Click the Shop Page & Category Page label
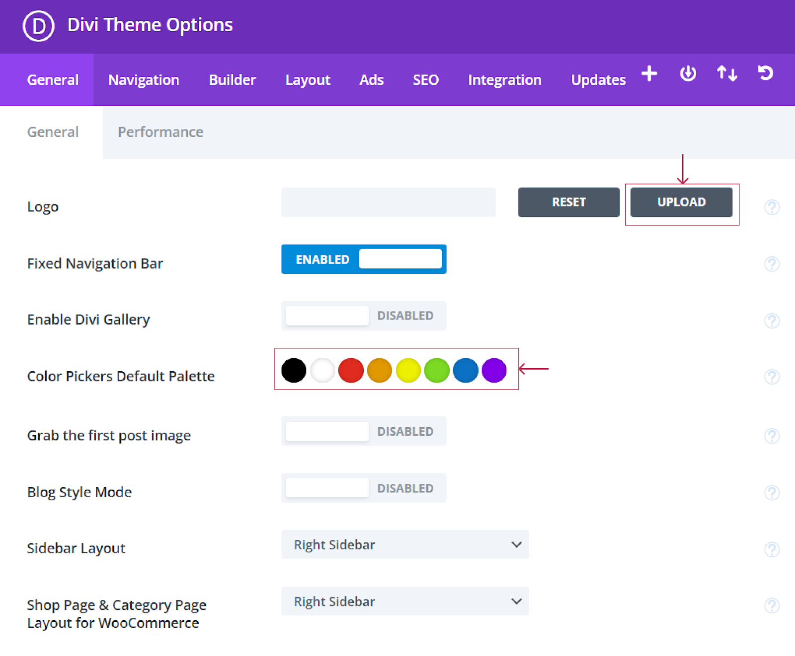The width and height of the screenshot is (795, 656). (x=117, y=614)
